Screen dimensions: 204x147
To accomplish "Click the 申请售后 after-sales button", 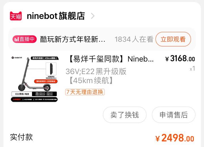I will tap(174, 115).
